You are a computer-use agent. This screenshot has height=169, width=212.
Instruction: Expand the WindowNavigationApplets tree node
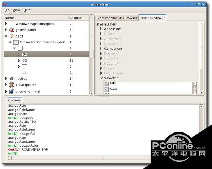click(6, 24)
